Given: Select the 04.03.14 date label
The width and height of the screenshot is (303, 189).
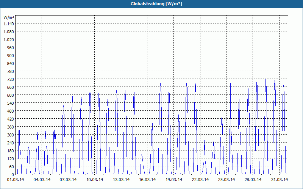Looking at the screenshot, I should point(42,180).
